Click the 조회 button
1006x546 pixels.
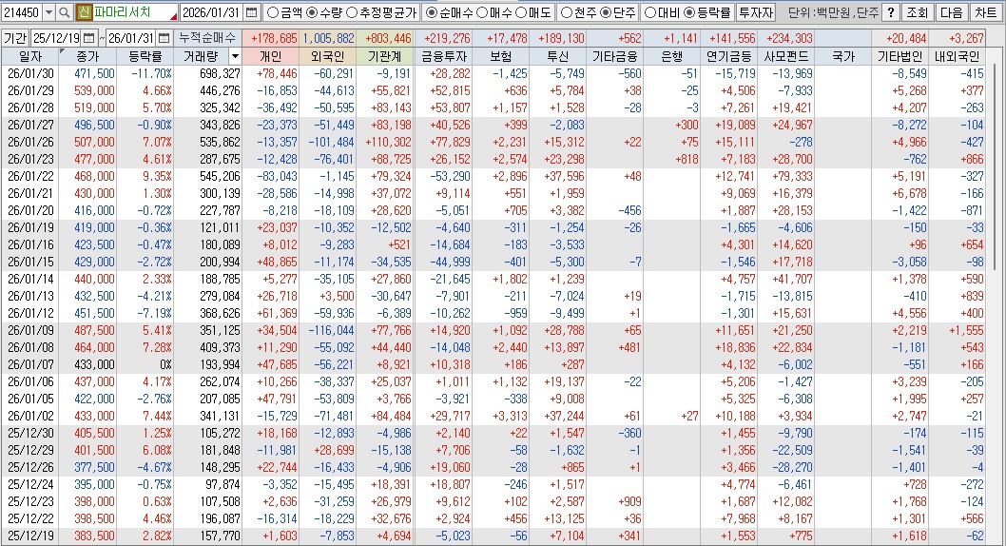(x=917, y=12)
